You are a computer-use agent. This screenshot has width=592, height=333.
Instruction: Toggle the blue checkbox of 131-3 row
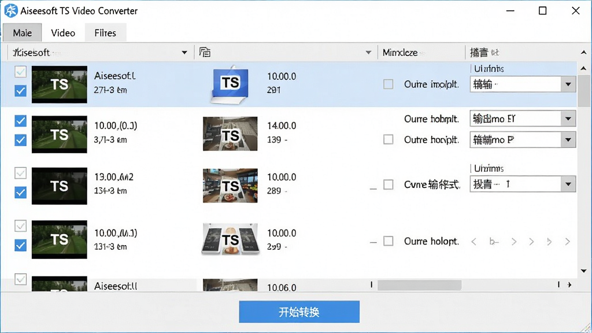pos(20,245)
